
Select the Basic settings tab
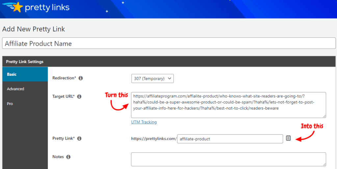[25, 74]
